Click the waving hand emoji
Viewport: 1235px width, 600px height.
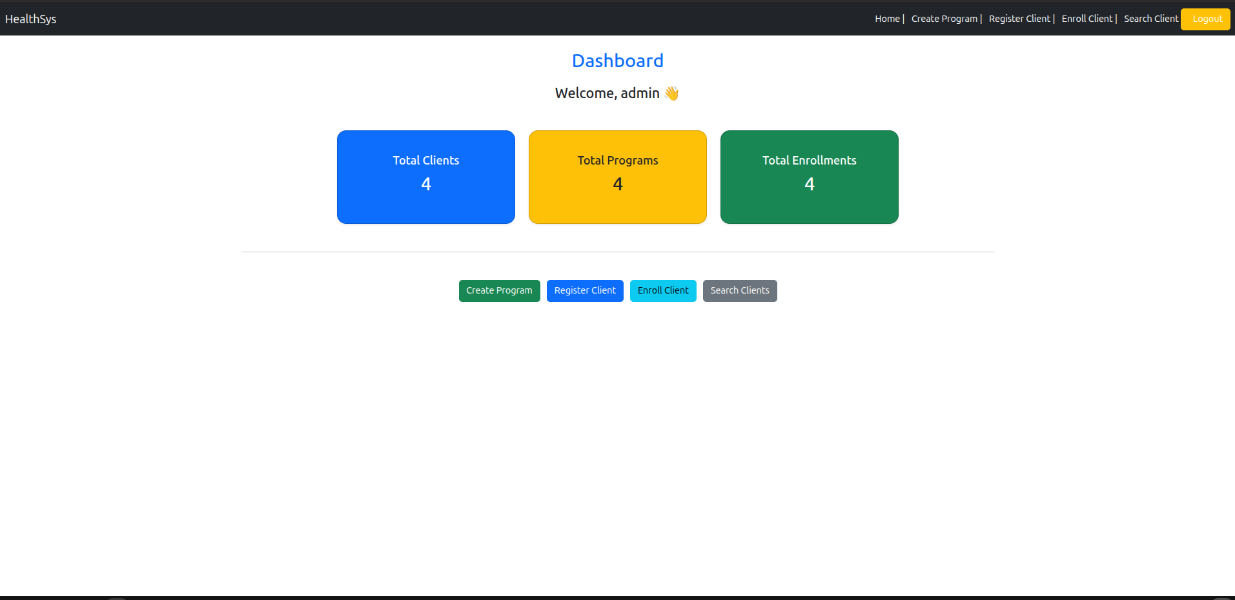[671, 93]
